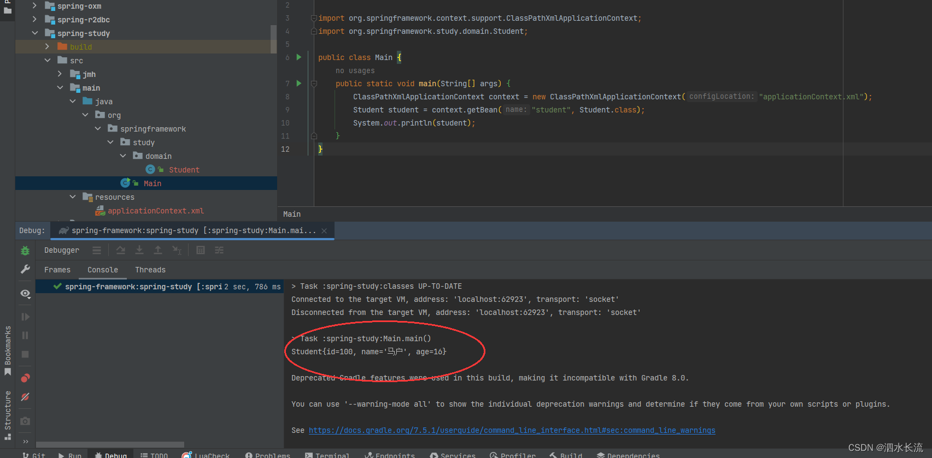Open the Endpoints tool window
This screenshot has width=932, height=458.
click(x=390, y=455)
